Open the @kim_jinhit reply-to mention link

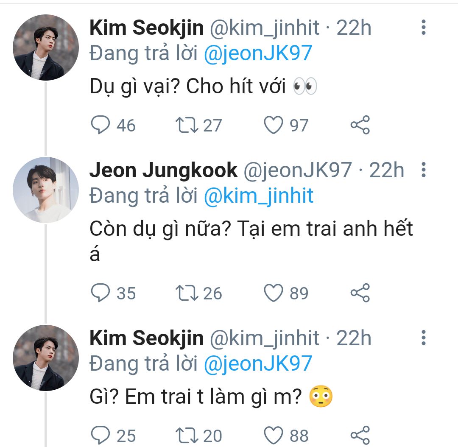(258, 196)
